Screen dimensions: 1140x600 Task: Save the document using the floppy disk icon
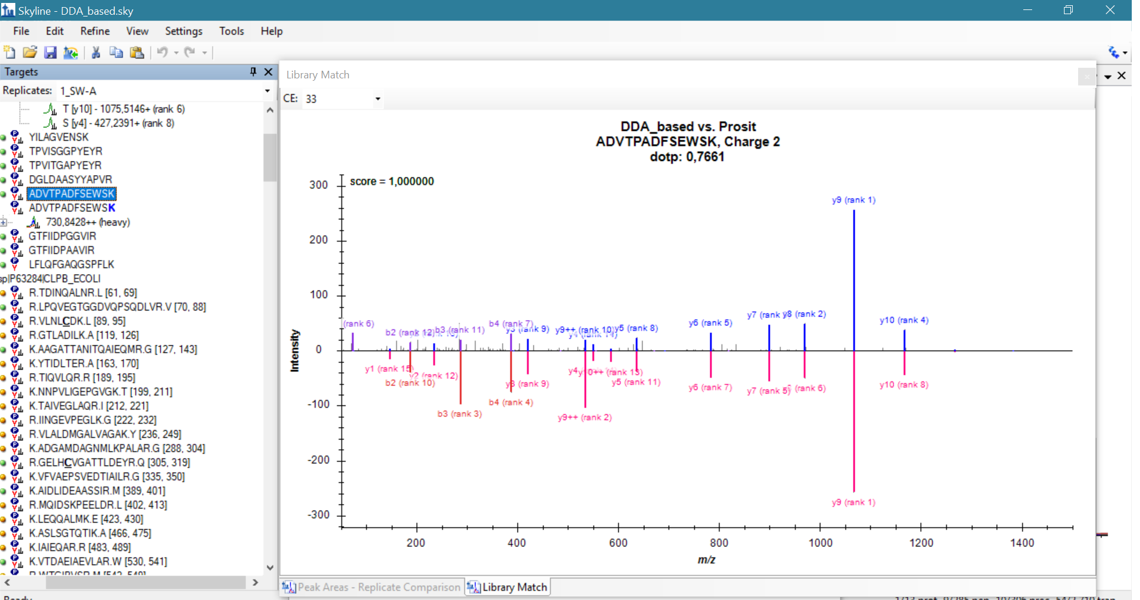click(50, 52)
